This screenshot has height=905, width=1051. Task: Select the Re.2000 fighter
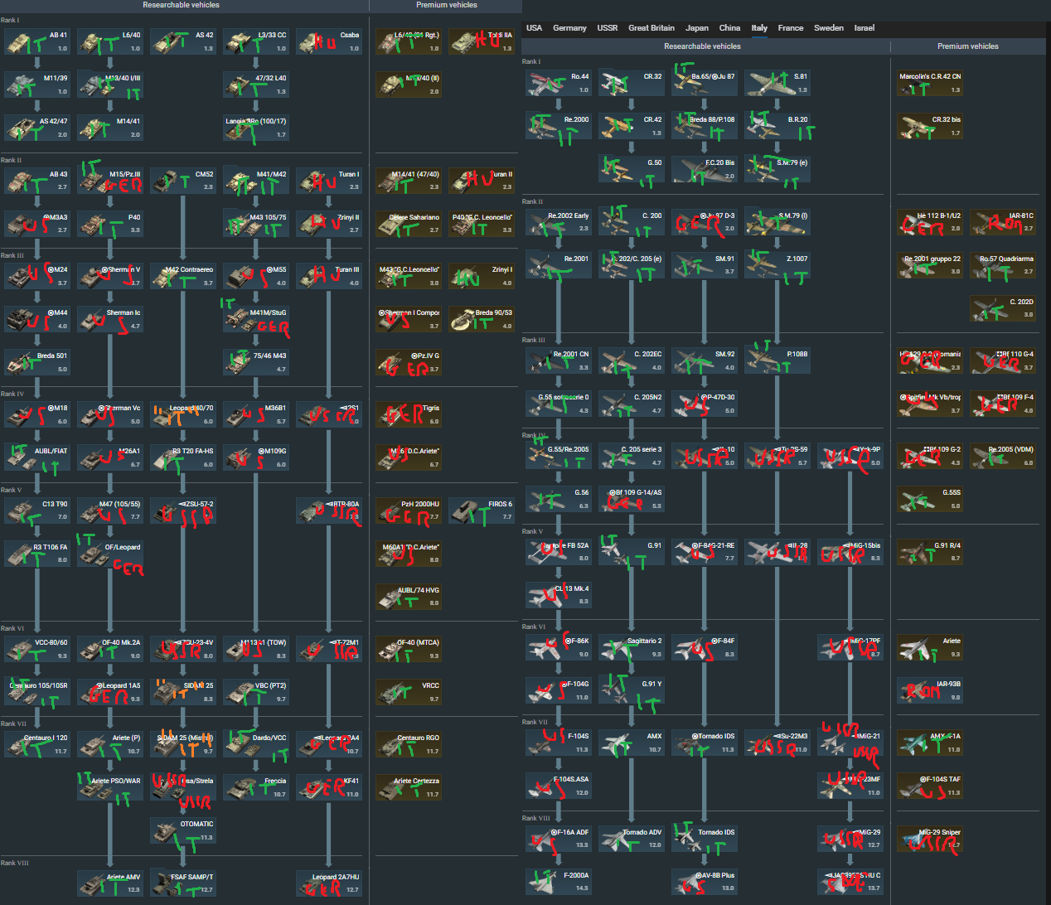click(559, 126)
